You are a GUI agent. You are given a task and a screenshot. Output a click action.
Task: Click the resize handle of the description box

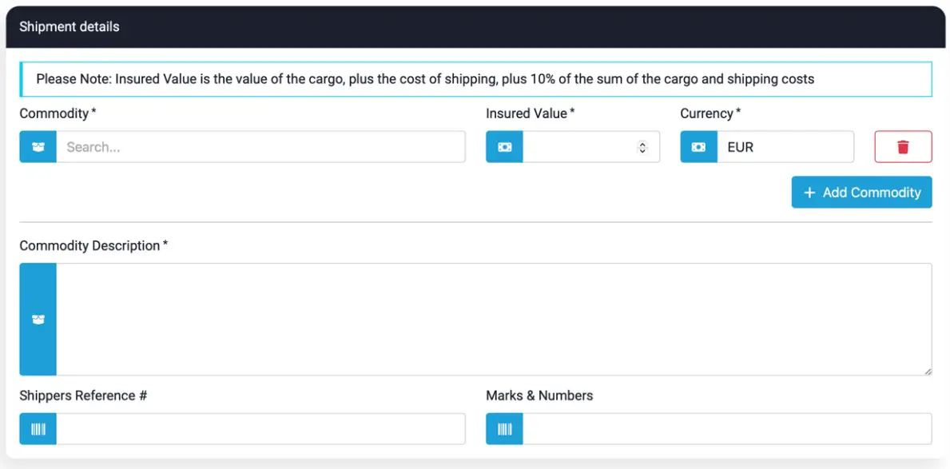(x=929, y=370)
